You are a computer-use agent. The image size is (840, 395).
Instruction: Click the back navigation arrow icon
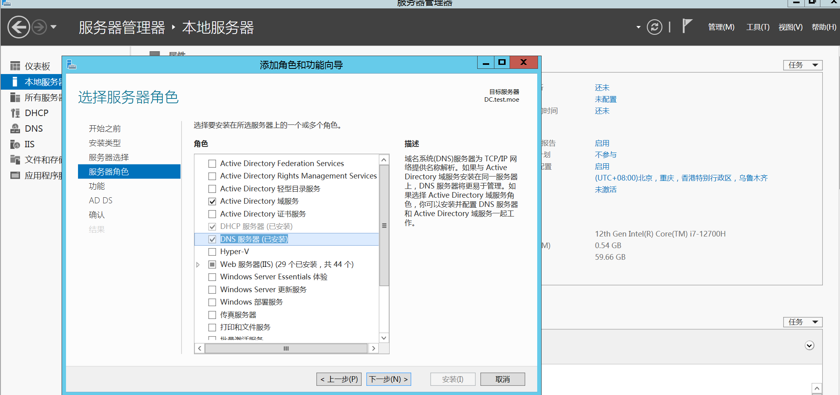[18, 27]
